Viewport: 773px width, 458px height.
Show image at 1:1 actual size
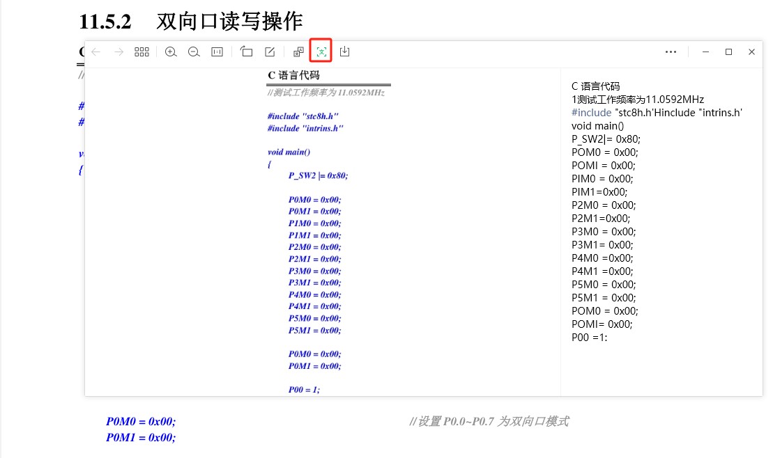(x=217, y=52)
